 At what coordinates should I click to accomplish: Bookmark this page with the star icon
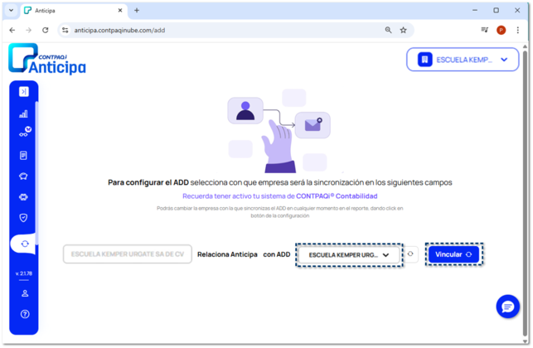coord(403,31)
